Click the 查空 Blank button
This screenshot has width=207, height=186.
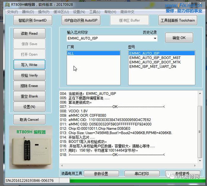point(29,96)
